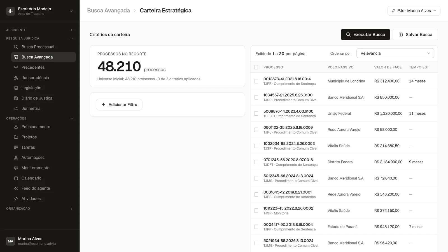
Task: Open the Monitoramento menu item
Action: point(43,168)
